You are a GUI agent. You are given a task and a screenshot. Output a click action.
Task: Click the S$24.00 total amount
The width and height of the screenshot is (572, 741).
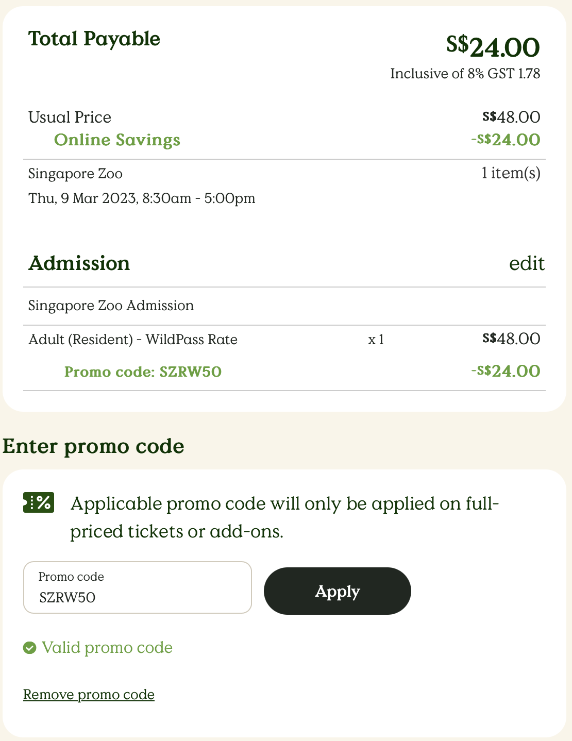click(493, 47)
